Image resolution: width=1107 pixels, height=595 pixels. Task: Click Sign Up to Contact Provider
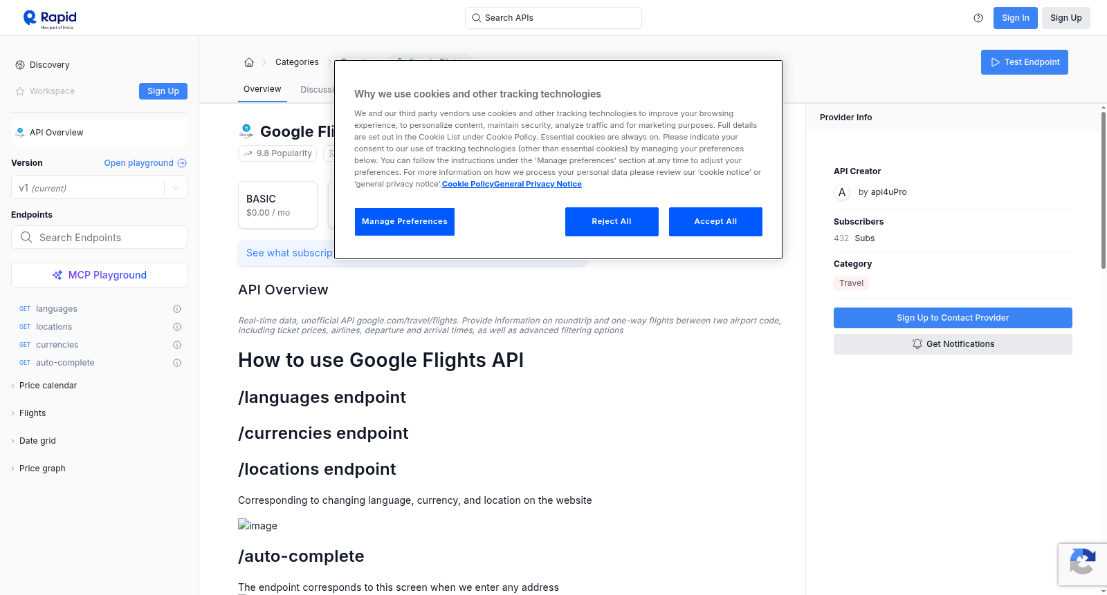coord(953,318)
